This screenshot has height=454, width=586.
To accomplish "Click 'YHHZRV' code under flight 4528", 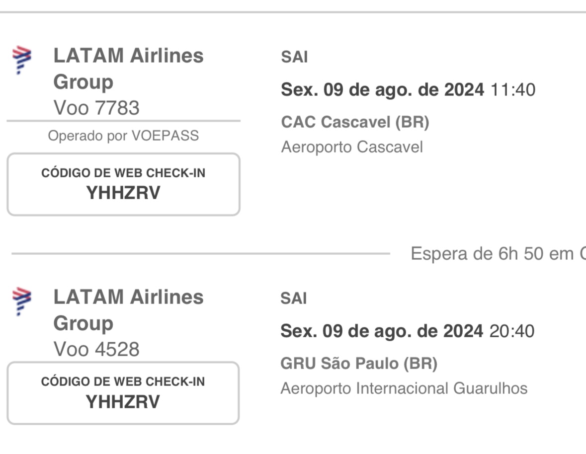I will click(x=123, y=402).
